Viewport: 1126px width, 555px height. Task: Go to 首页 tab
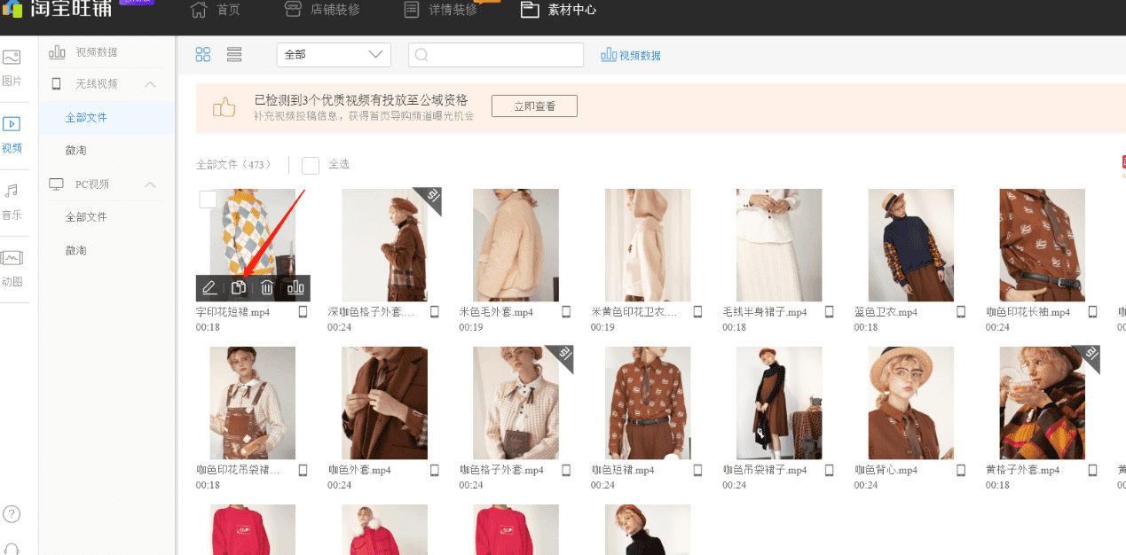(x=216, y=11)
